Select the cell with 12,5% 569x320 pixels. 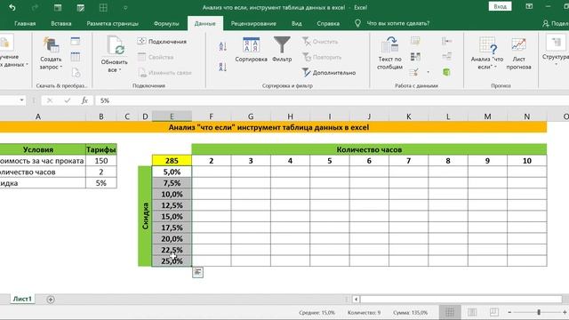[172, 205]
